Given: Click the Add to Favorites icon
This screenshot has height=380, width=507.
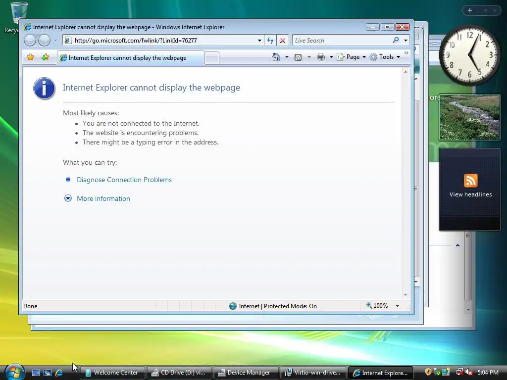Looking at the screenshot, I should [45, 57].
